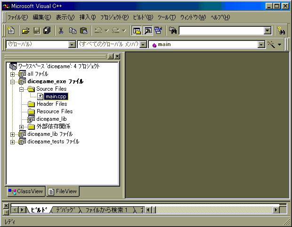The image size is (292, 227).
Task: Open the class scope (グローバル) dropdown
Action: pyautogui.click(x=72, y=45)
